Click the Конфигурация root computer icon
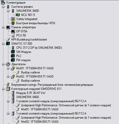This screenshot has height=124, width=119. click(3, 3)
